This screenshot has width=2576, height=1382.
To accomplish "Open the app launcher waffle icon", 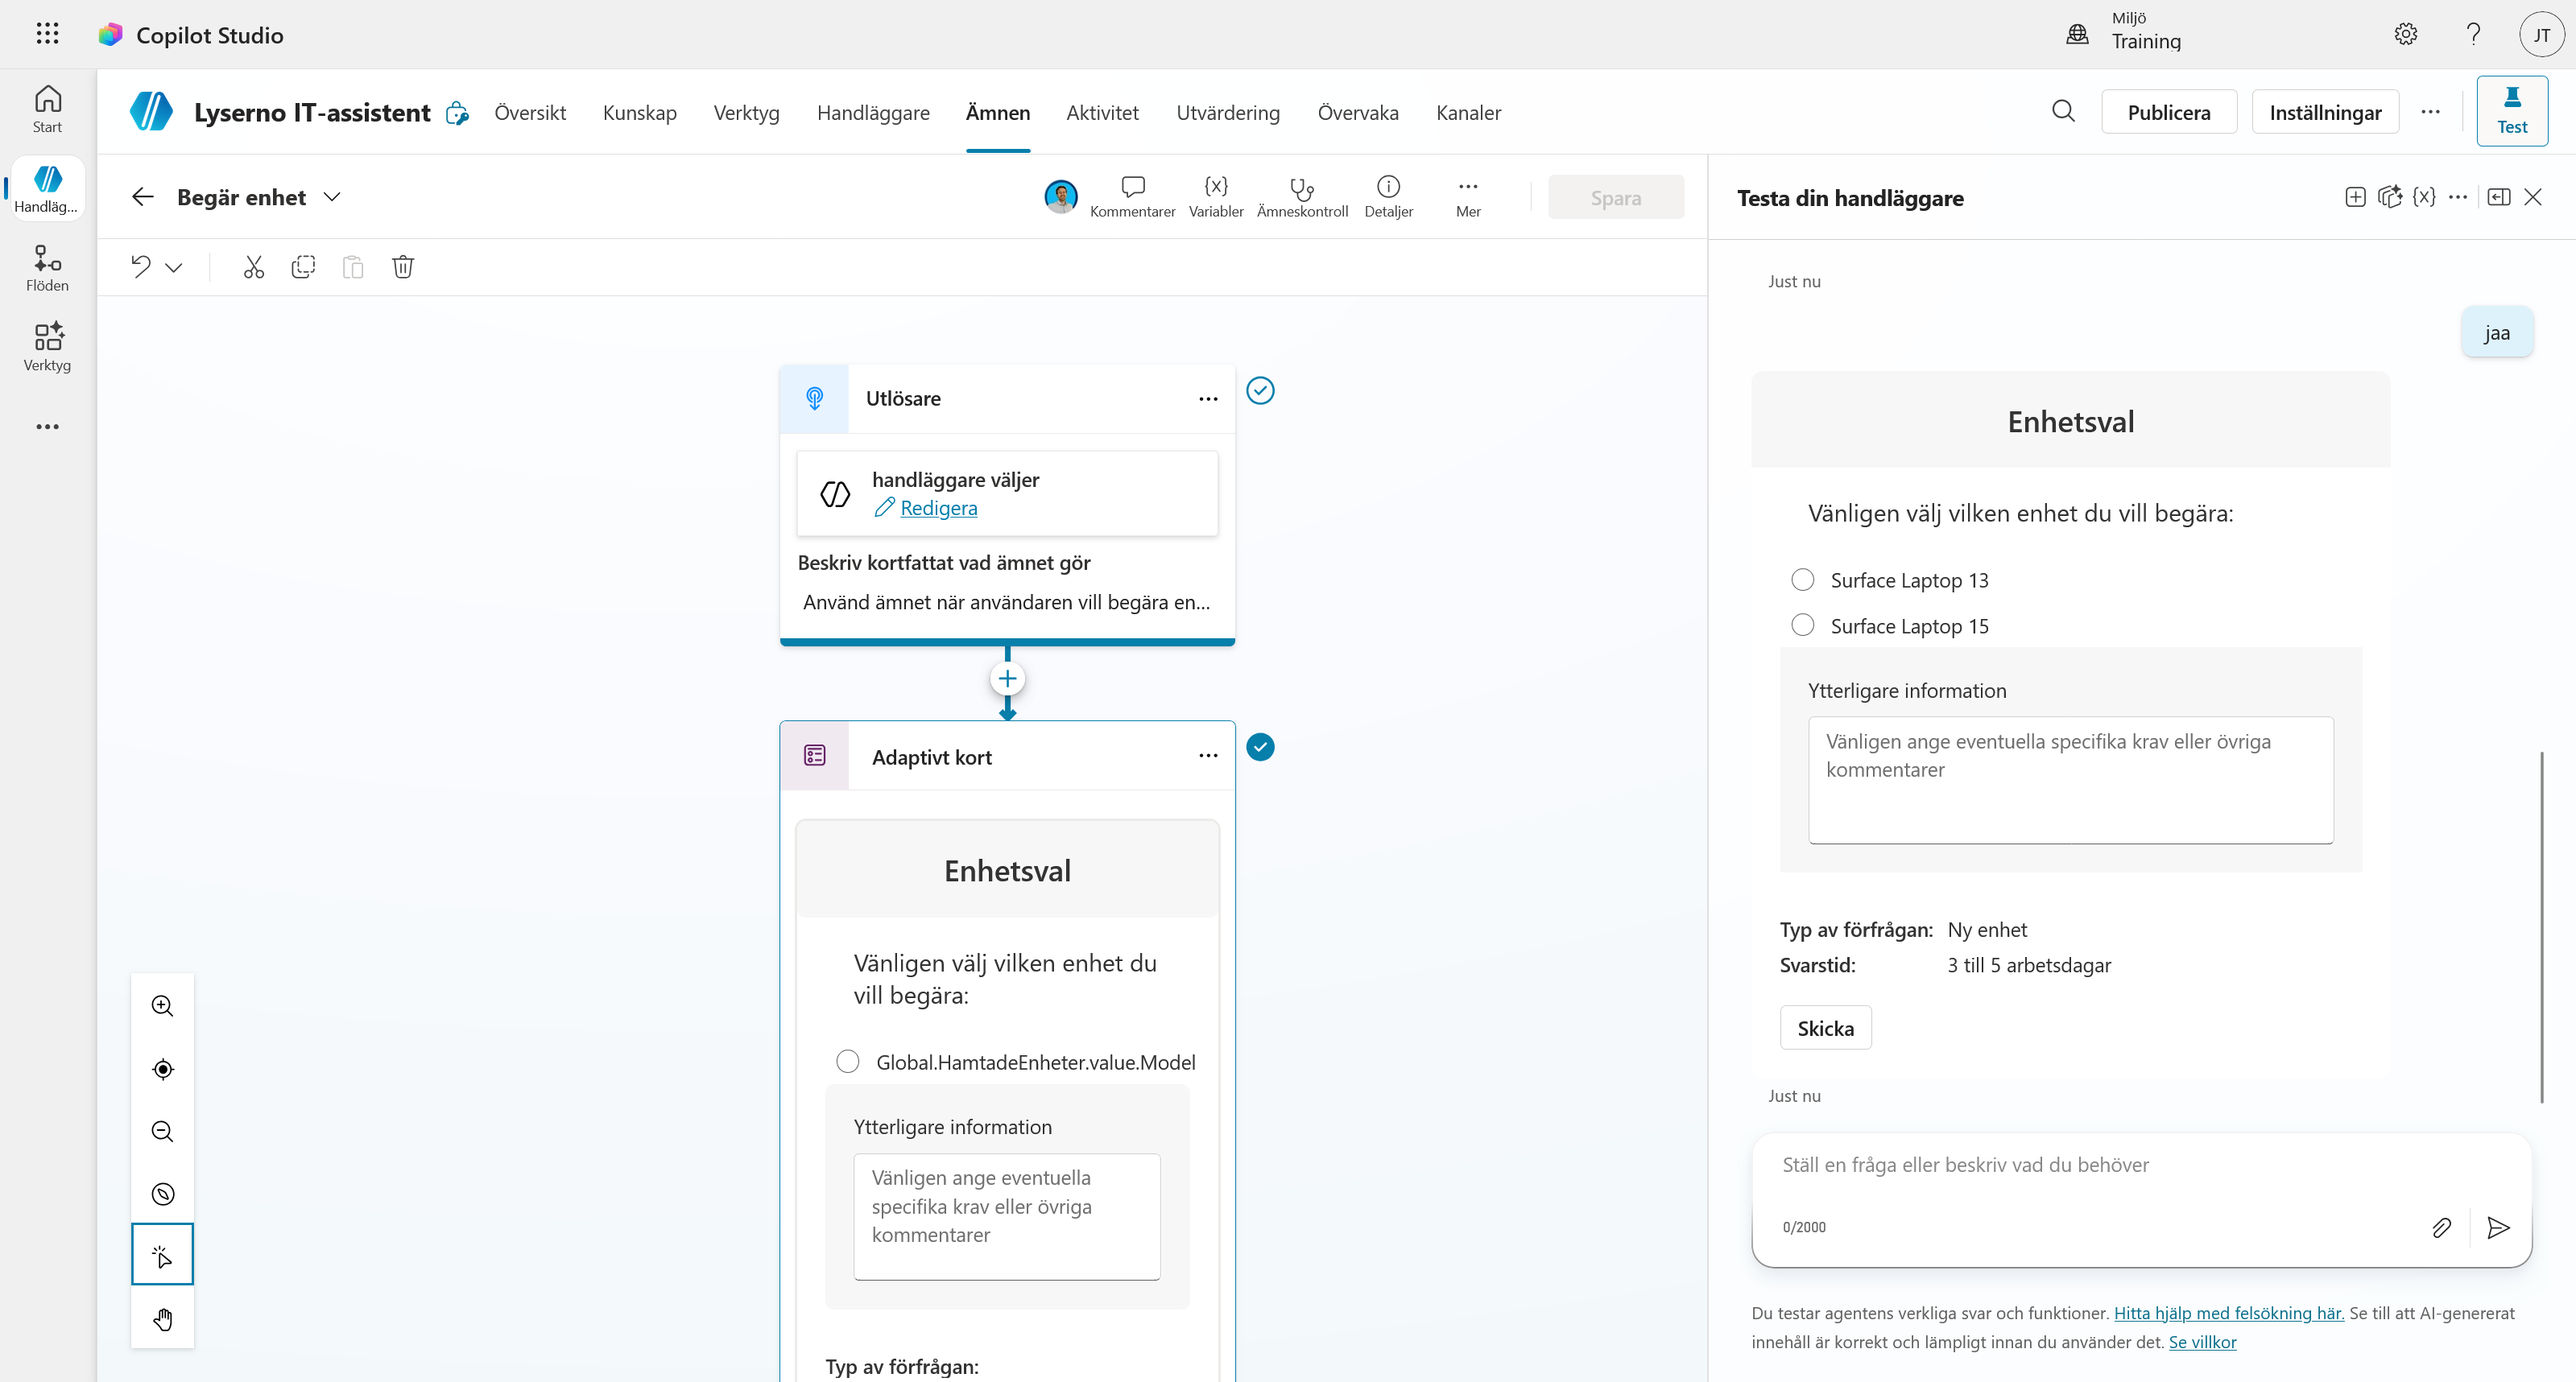I will click(47, 34).
